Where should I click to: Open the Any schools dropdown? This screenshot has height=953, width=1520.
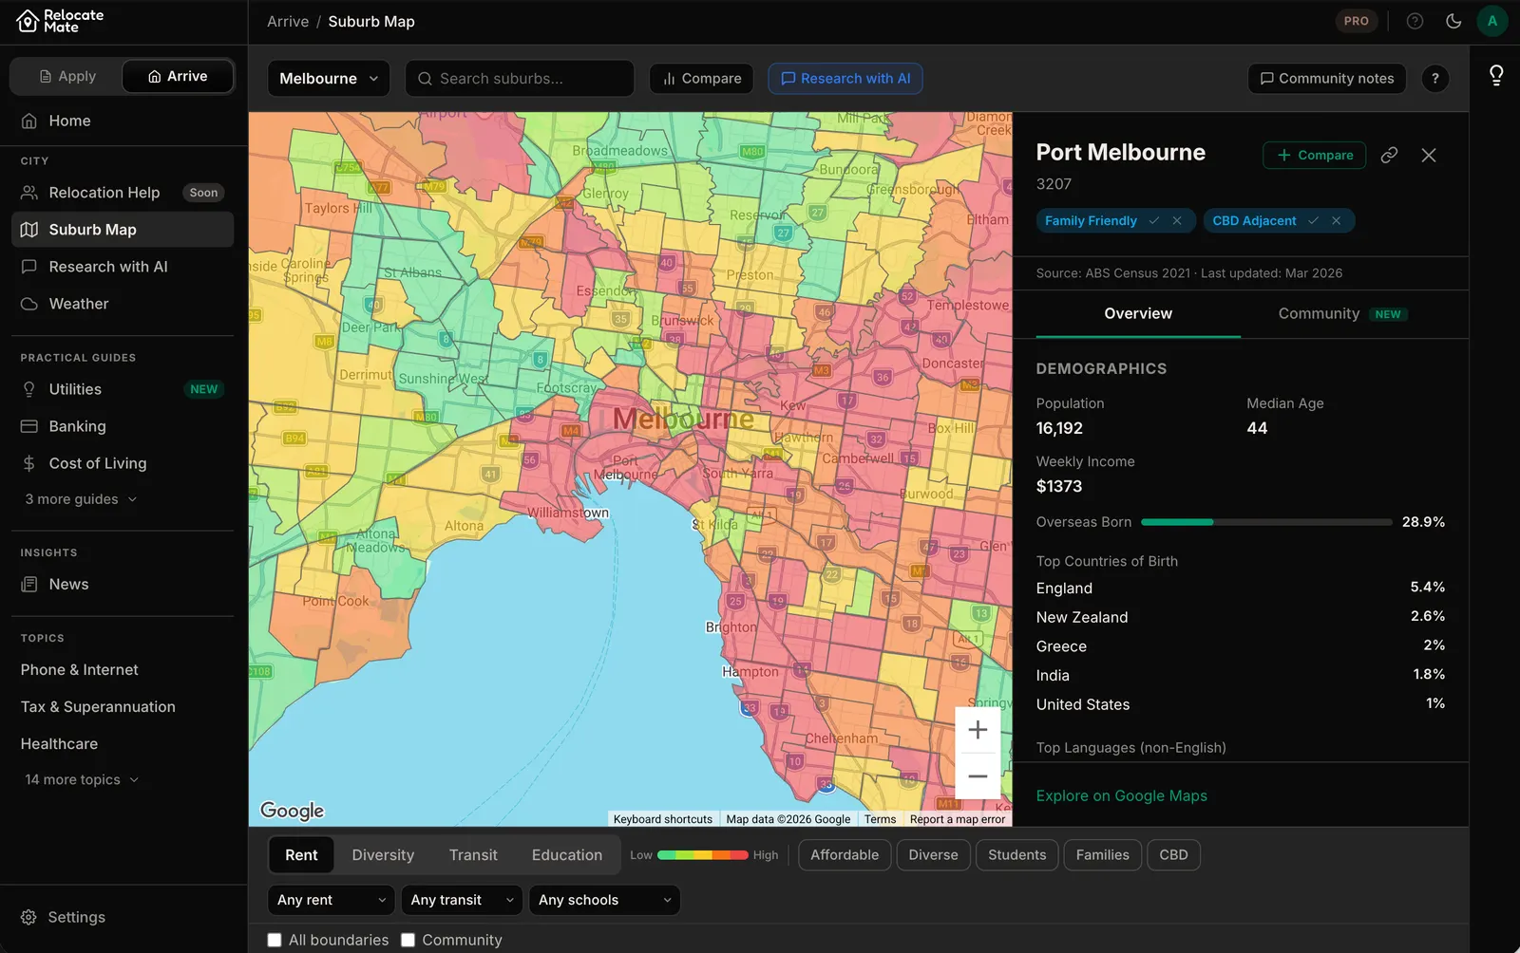click(604, 900)
